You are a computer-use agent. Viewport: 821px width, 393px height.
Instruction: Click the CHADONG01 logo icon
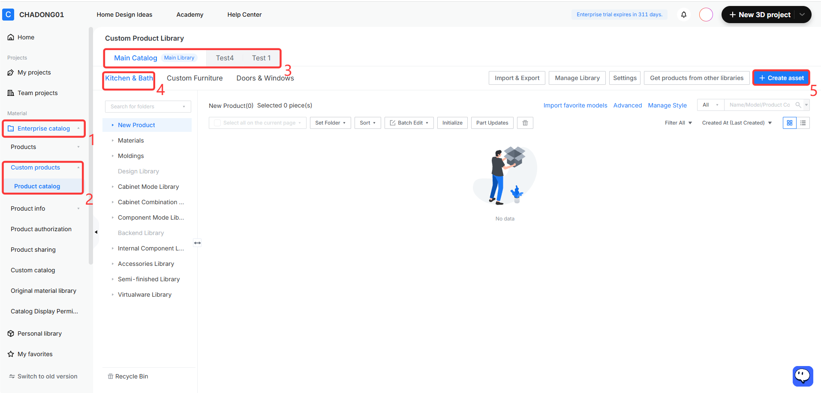point(8,15)
